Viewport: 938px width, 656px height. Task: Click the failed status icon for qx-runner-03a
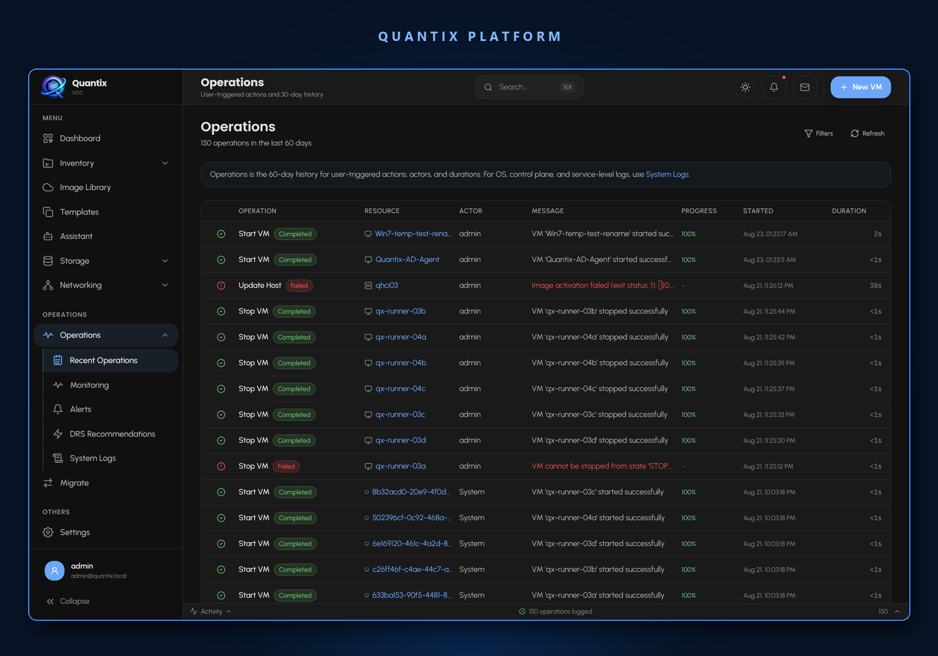click(221, 466)
